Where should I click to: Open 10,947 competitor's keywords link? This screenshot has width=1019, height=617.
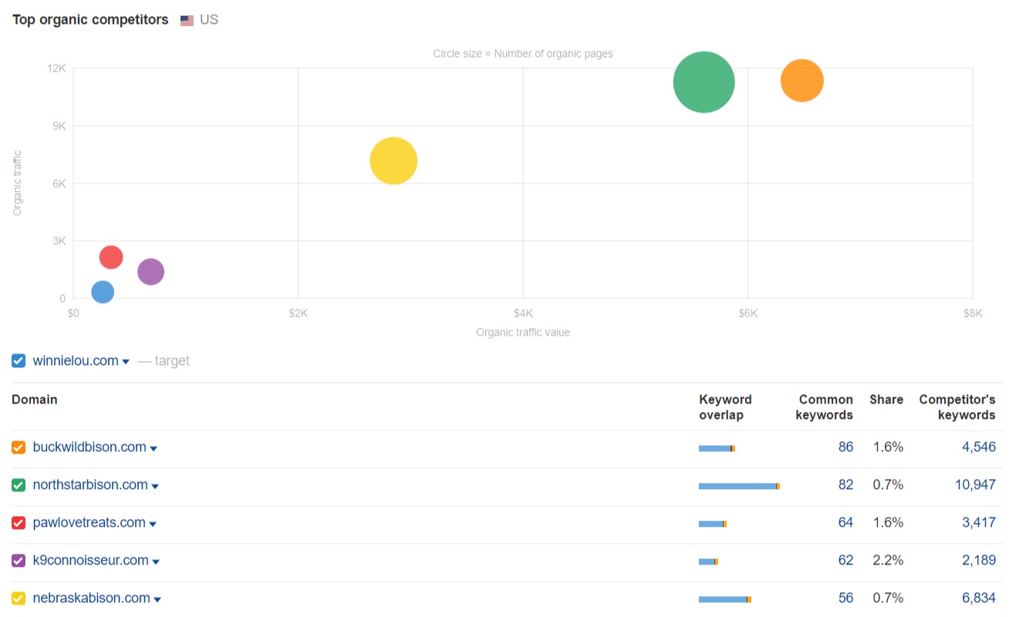coord(975,485)
